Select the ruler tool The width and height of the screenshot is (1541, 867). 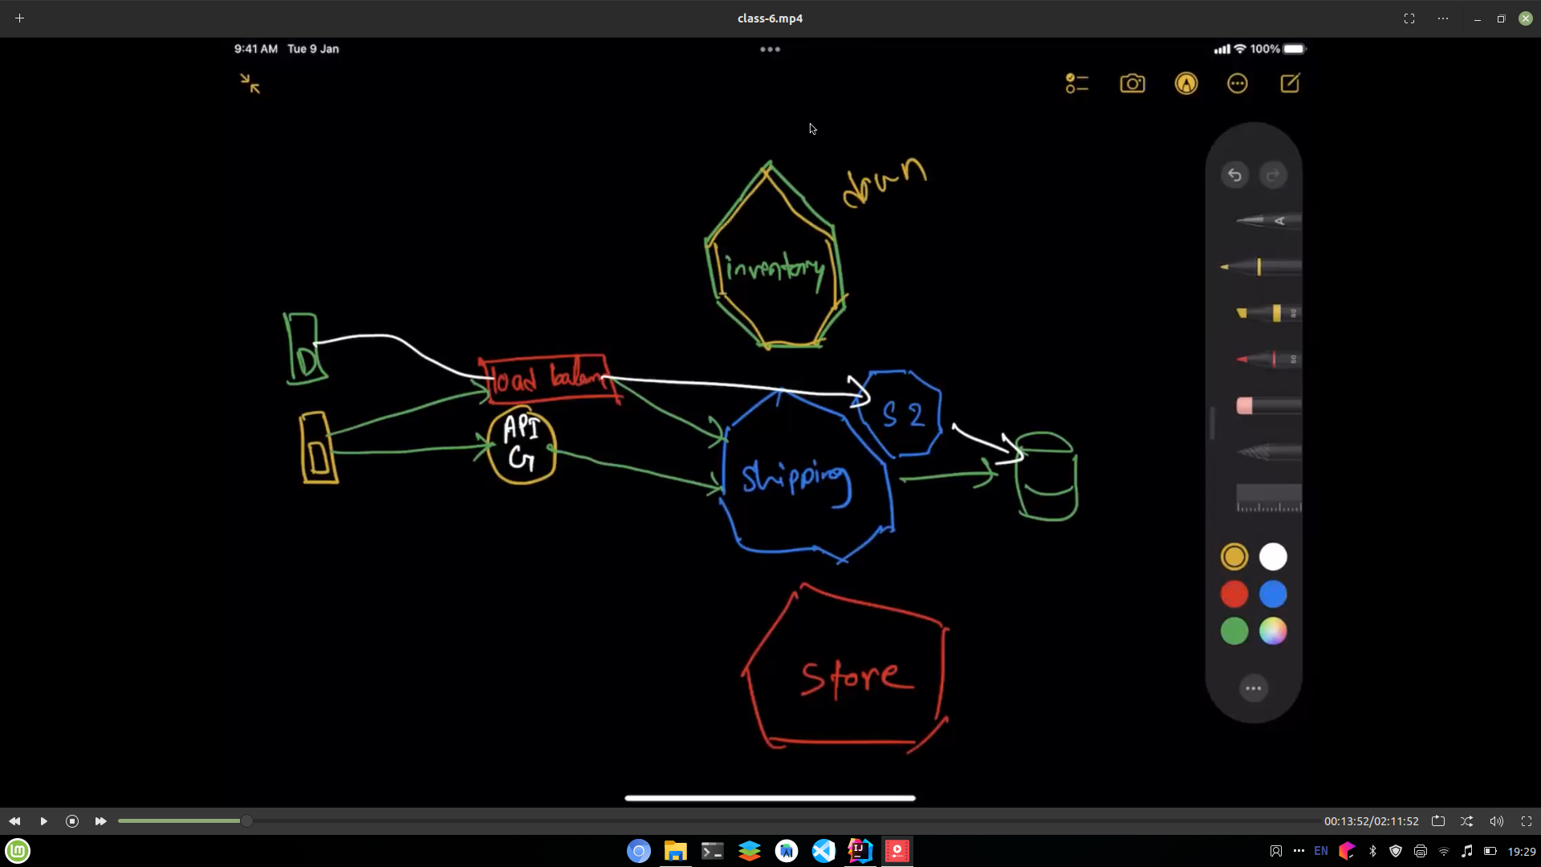pos(1269,498)
